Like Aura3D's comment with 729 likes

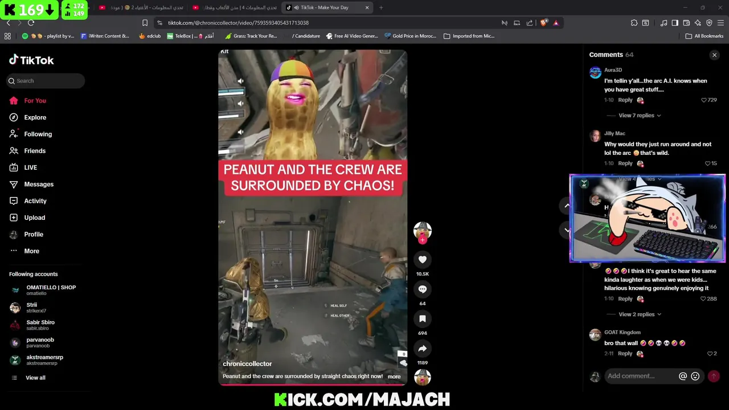pos(704,100)
